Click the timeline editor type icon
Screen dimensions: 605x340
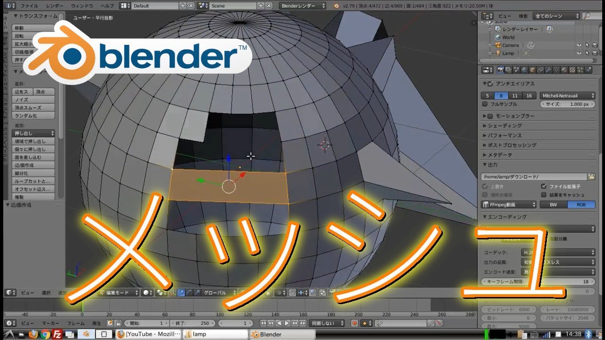pos(9,323)
